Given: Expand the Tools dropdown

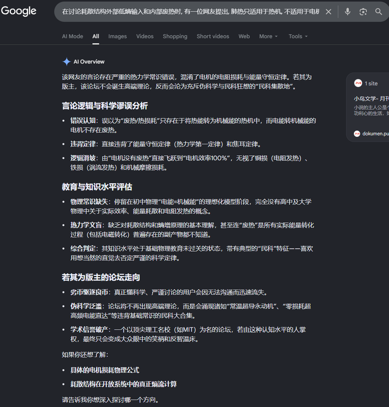Looking at the screenshot, I should [298, 36].
